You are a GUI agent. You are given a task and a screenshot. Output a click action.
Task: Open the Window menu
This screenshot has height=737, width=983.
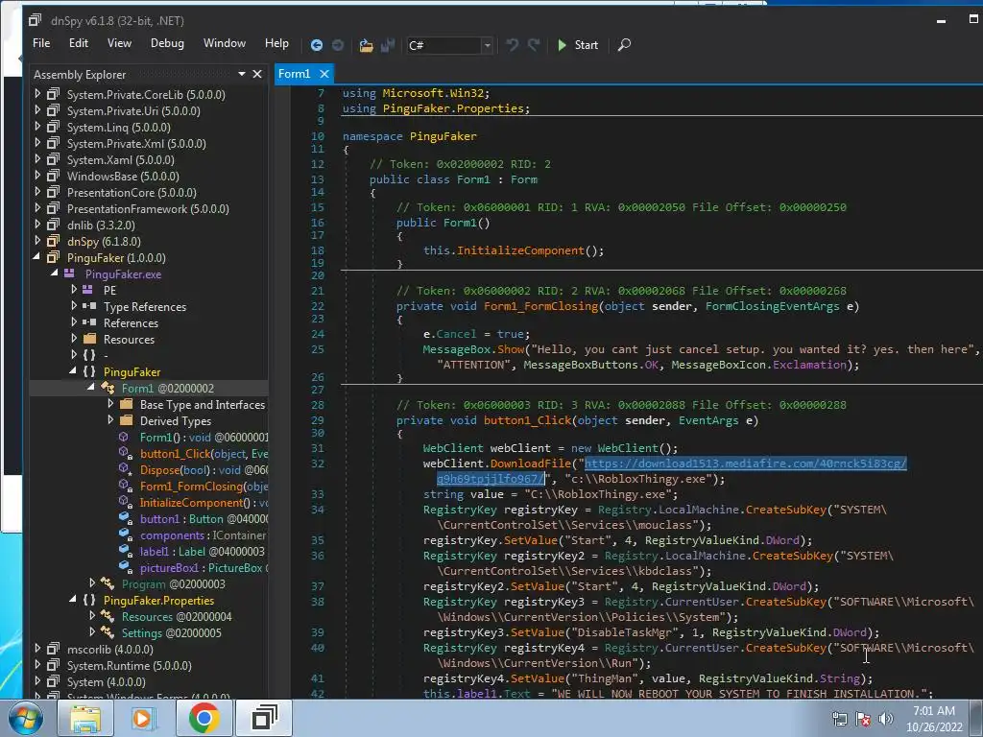coord(225,43)
